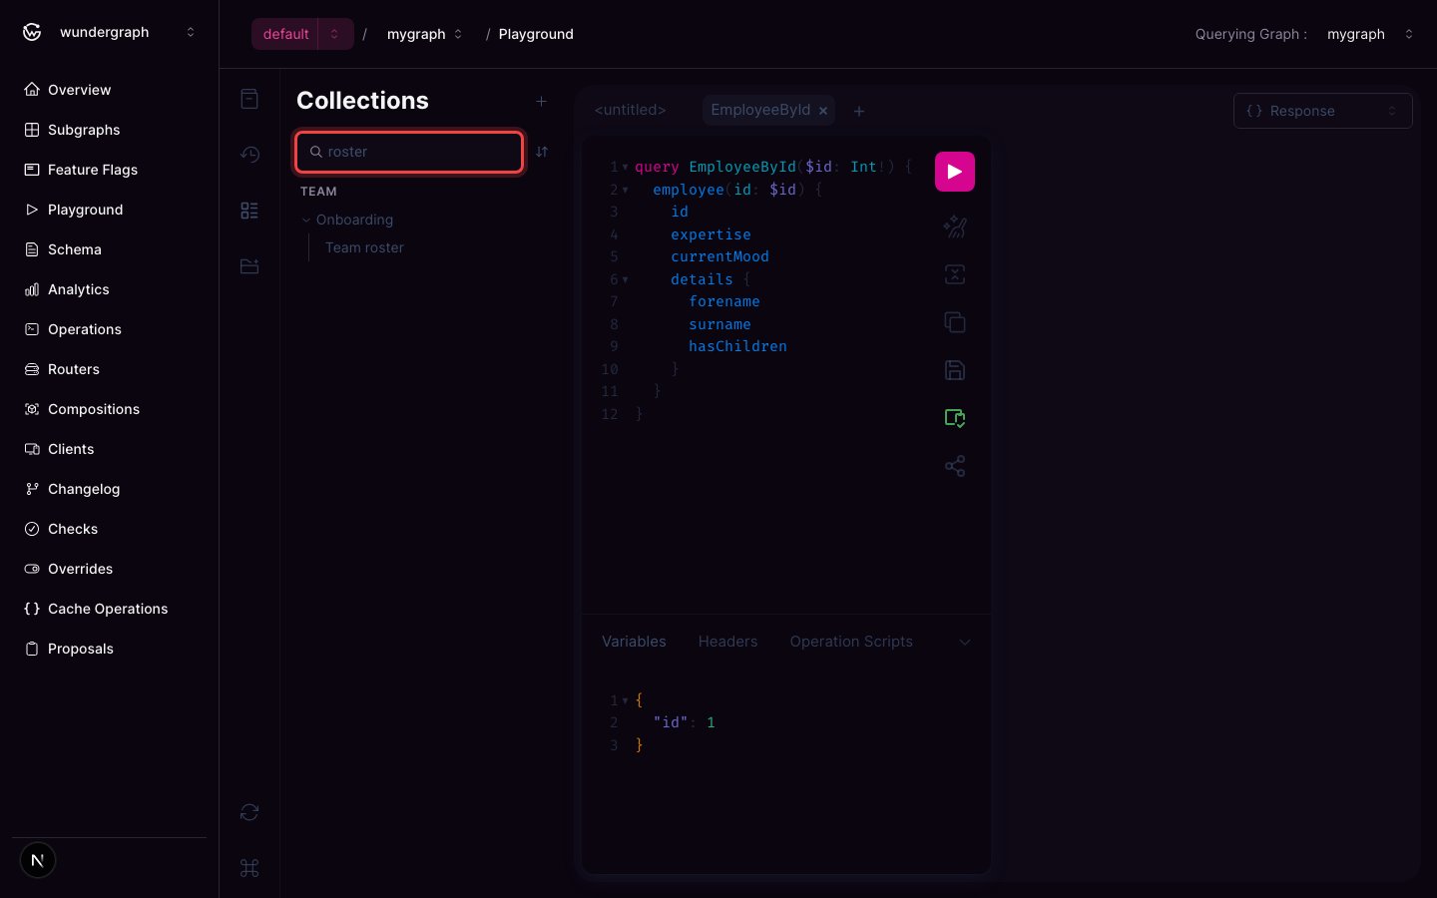The image size is (1437, 898).
Task: Add a new collection with plus icon
Action: (x=541, y=101)
